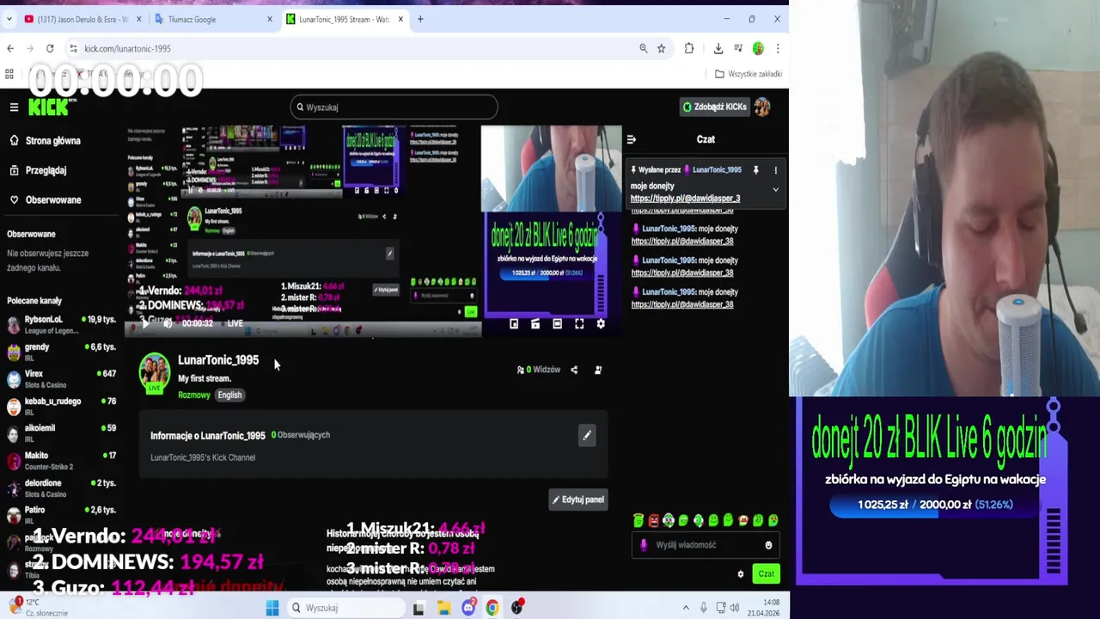Open Przeglądaj in the sidebar

(x=46, y=170)
